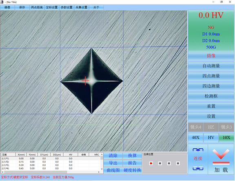Click the red crosshair at the indentation center

point(85,81)
